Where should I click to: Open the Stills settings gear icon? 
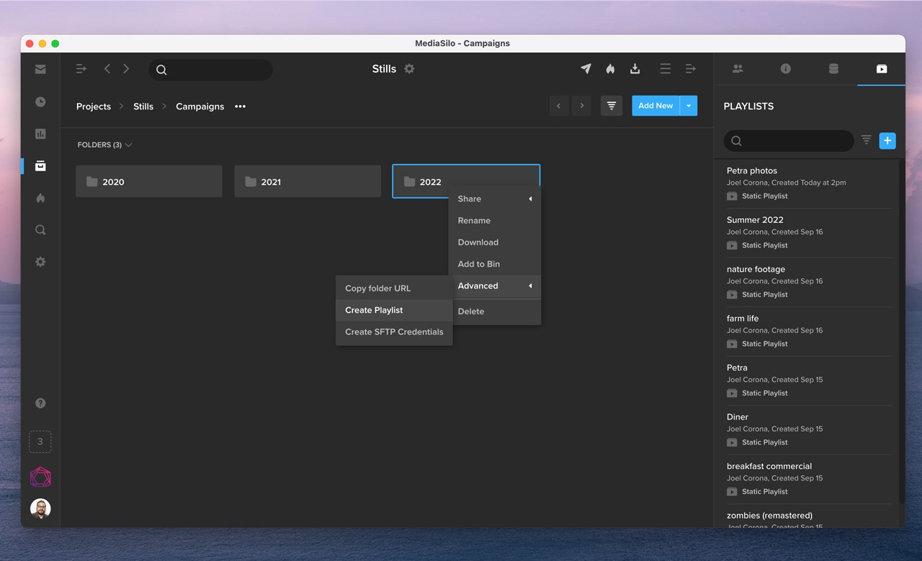(409, 68)
